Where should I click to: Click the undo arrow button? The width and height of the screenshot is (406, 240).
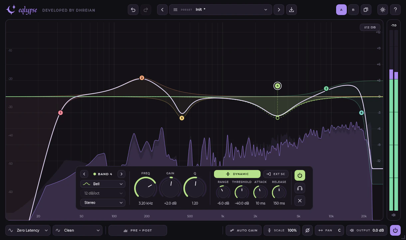click(x=133, y=10)
